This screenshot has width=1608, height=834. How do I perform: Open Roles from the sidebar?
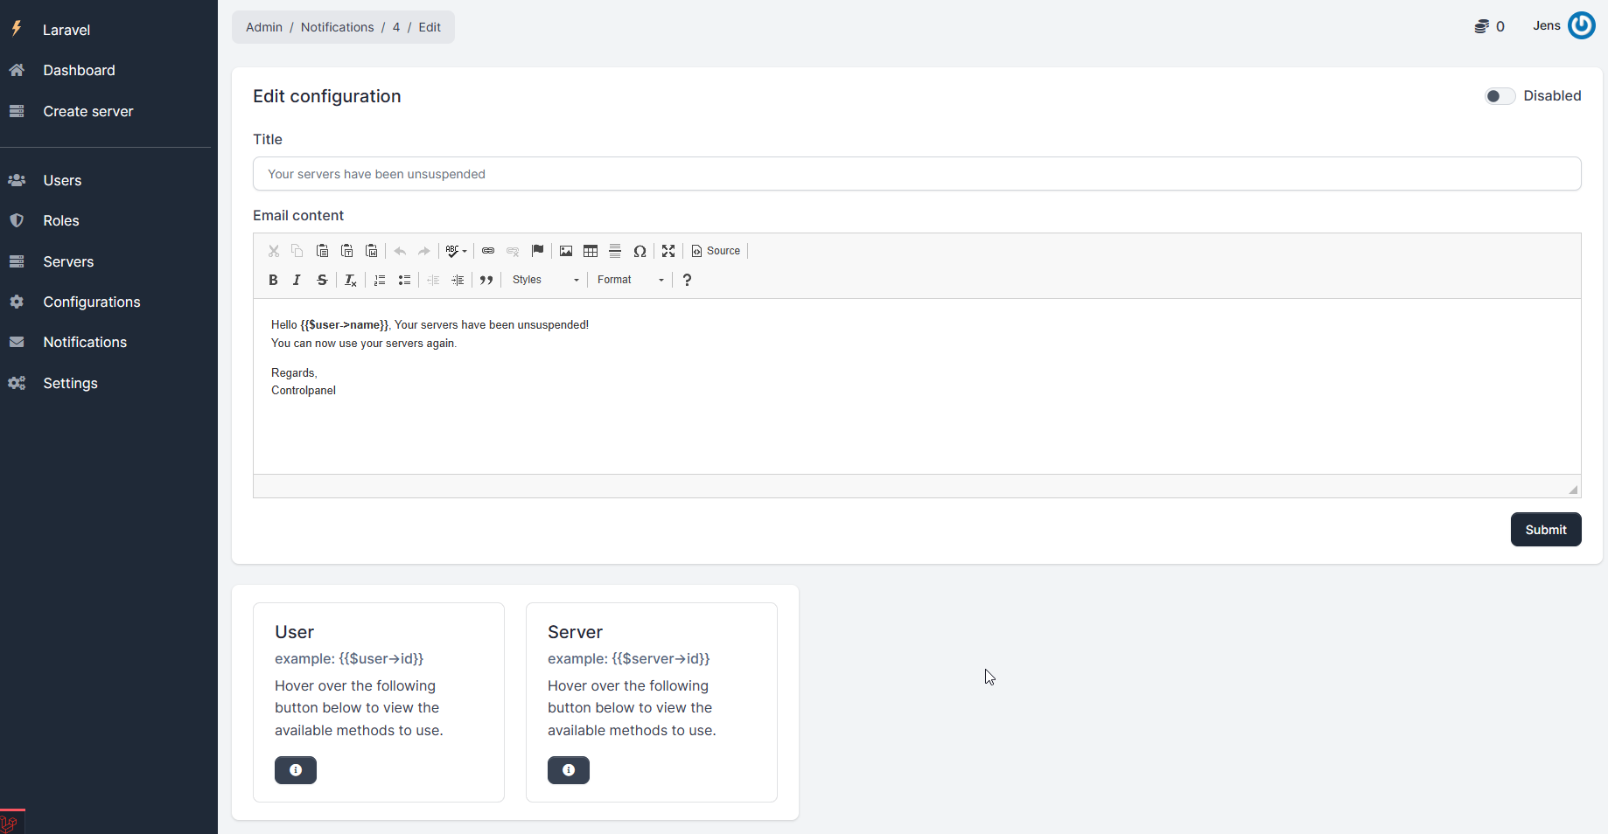pos(61,220)
